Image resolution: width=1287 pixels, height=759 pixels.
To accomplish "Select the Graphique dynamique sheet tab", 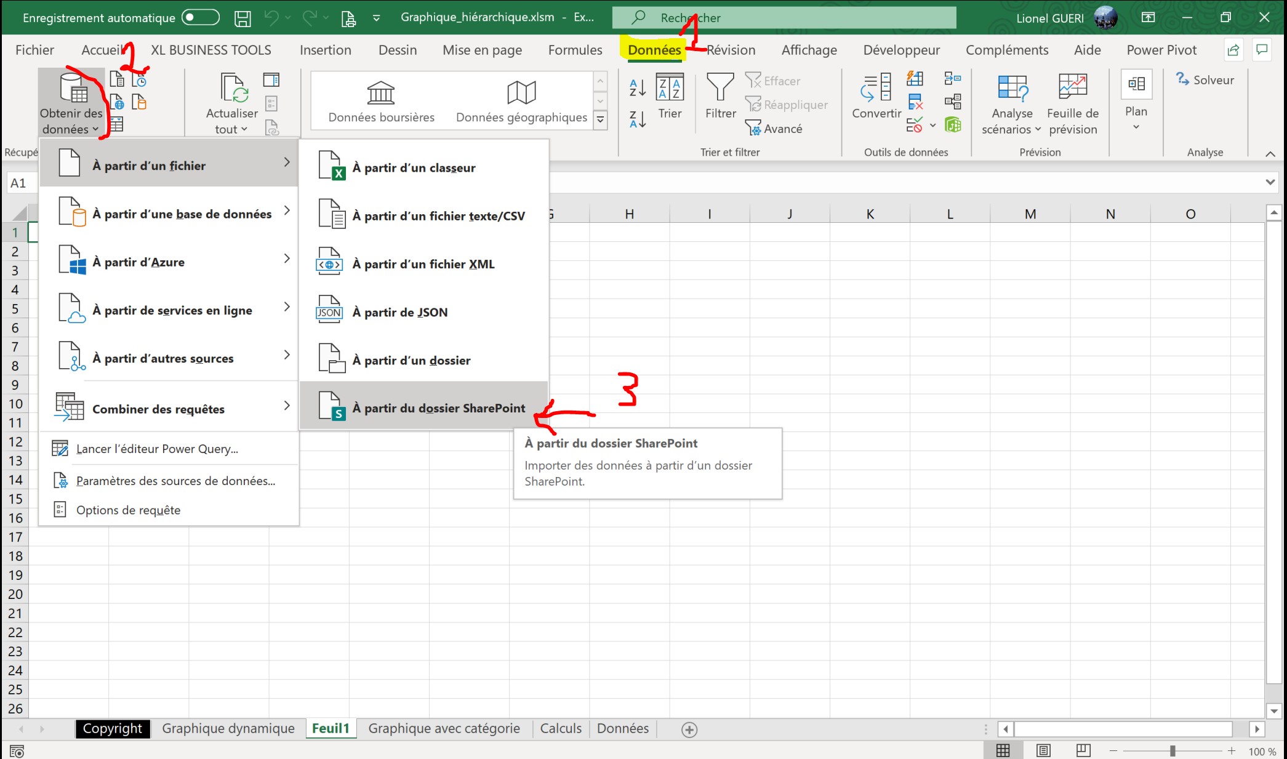I will click(x=228, y=728).
